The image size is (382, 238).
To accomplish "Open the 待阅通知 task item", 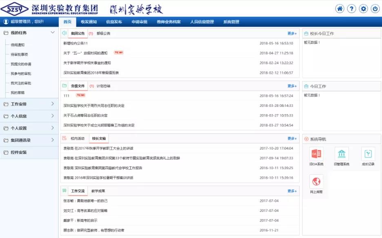I will tap(18, 45).
